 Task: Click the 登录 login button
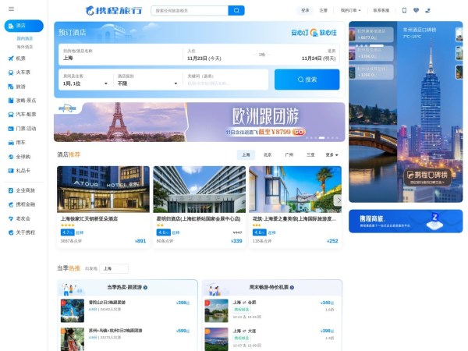pyautogui.click(x=306, y=11)
